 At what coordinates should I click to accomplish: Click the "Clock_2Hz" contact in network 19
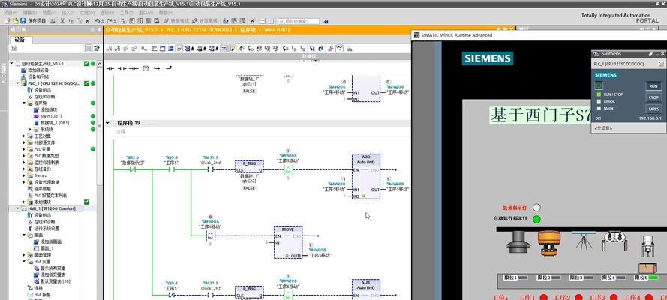coord(211,169)
